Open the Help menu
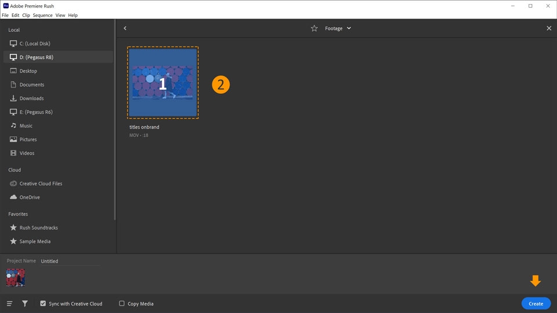The image size is (557, 313). (x=73, y=15)
